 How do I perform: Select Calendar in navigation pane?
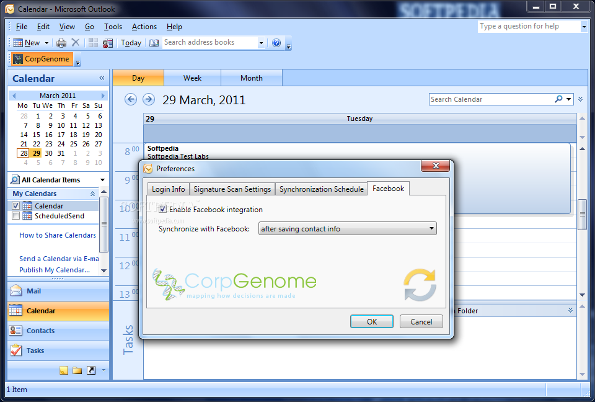coord(58,311)
